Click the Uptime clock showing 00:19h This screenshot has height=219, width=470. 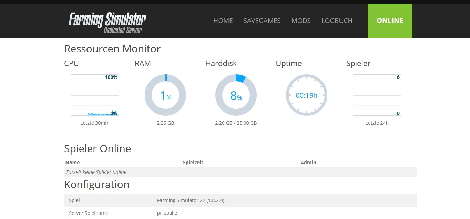307,95
